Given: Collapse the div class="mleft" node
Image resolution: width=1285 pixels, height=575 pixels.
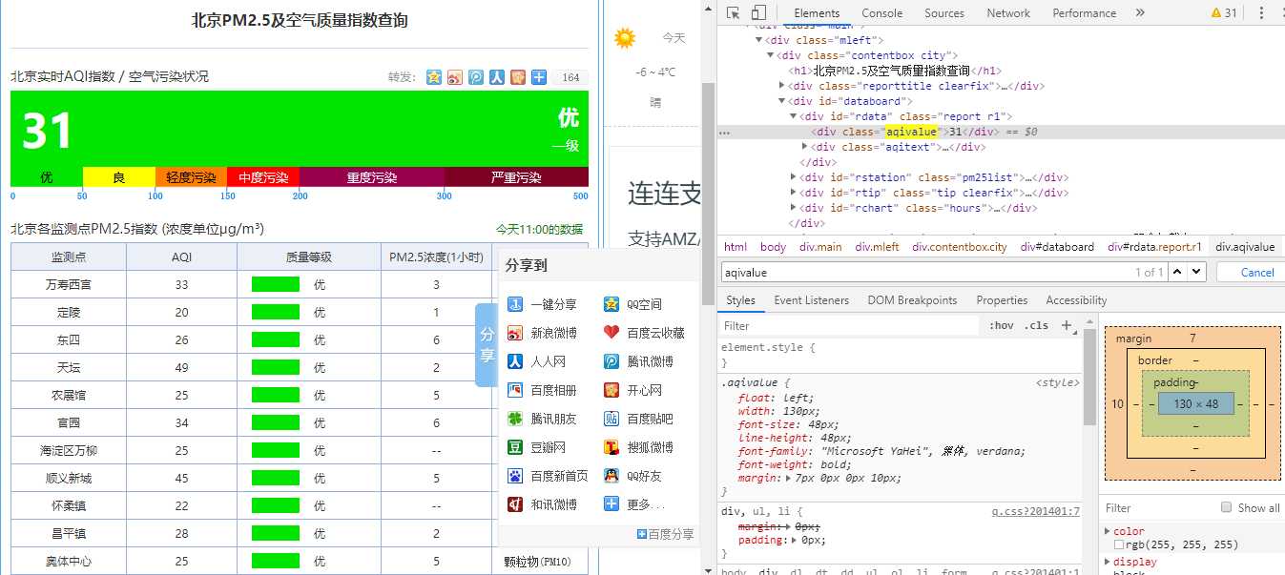Looking at the screenshot, I should 759,40.
